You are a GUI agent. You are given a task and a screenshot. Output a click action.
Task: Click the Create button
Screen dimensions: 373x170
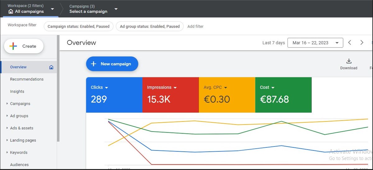click(x=24, y=46)
